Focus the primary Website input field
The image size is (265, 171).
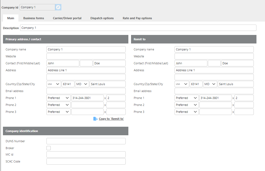[x=86, y=56]
